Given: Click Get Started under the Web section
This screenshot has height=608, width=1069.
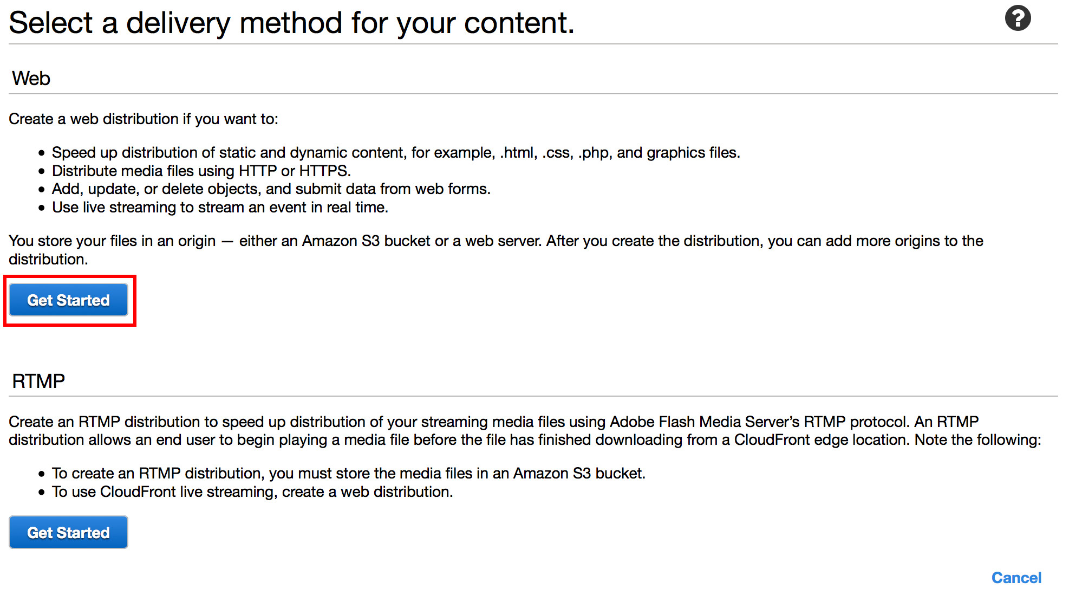Looking at the screenshot, I should (69, 300).
